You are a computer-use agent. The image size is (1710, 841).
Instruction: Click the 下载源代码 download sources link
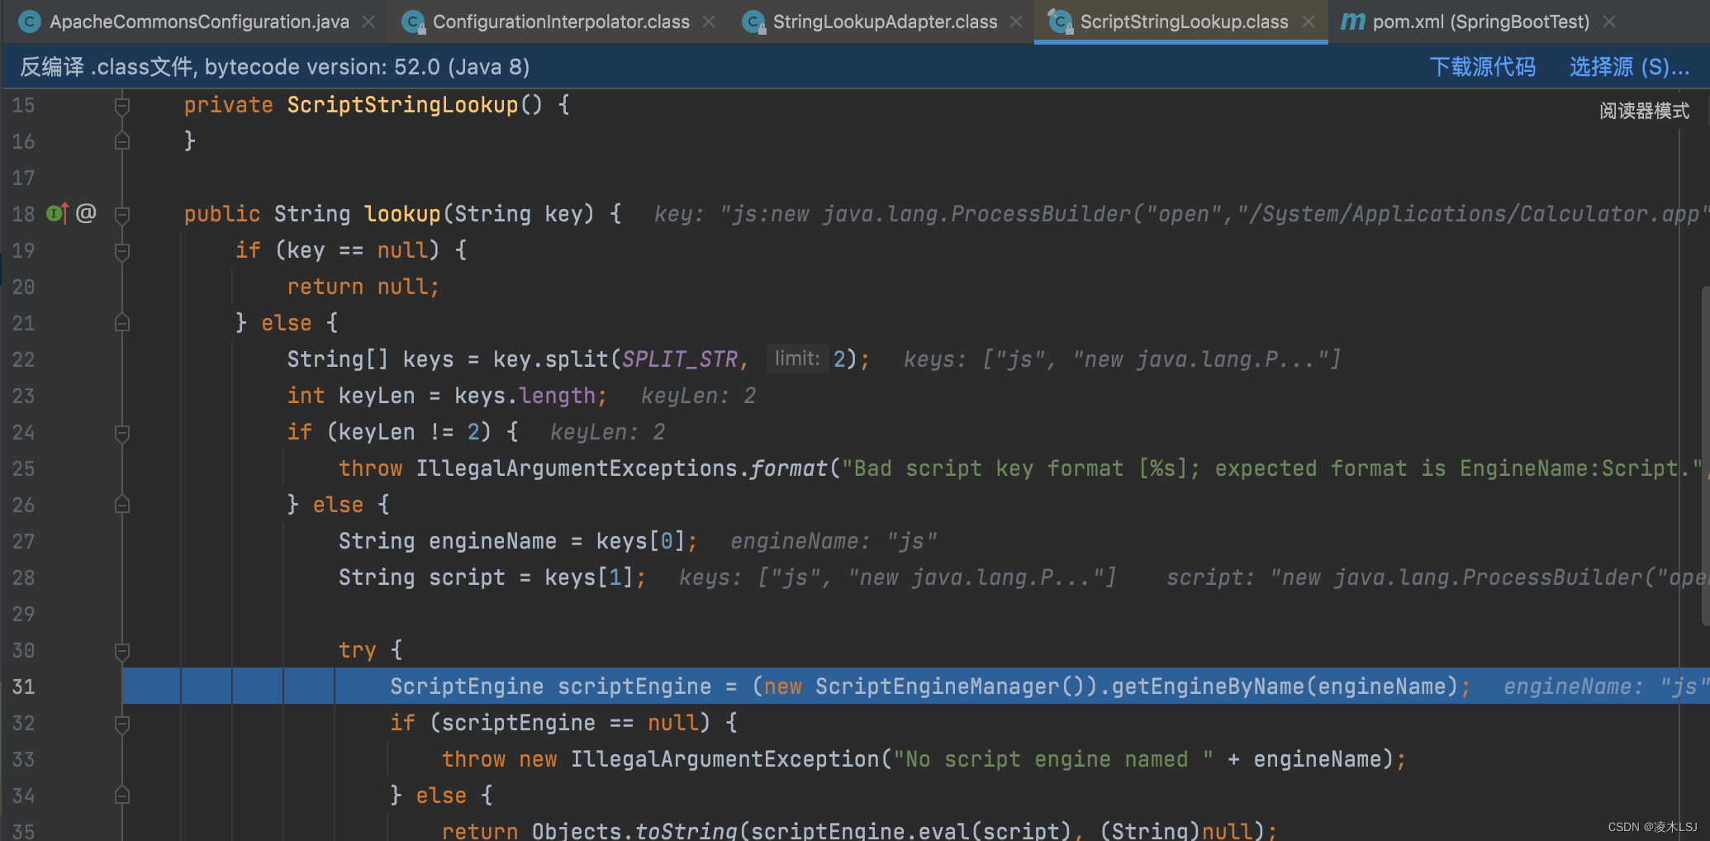tap(1483, 66)
